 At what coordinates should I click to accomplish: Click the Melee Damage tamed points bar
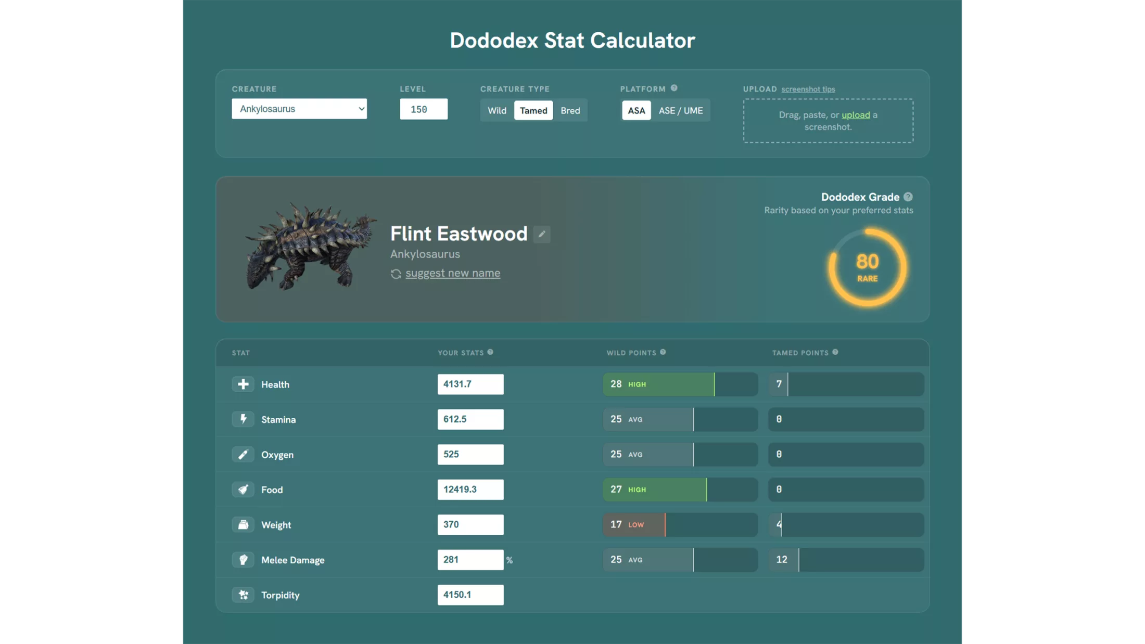[846, 560]
